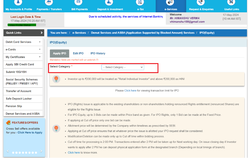Screen dimensions: 248x158
Task: Click the e-Tax icon
Action: tap(140, 3)
